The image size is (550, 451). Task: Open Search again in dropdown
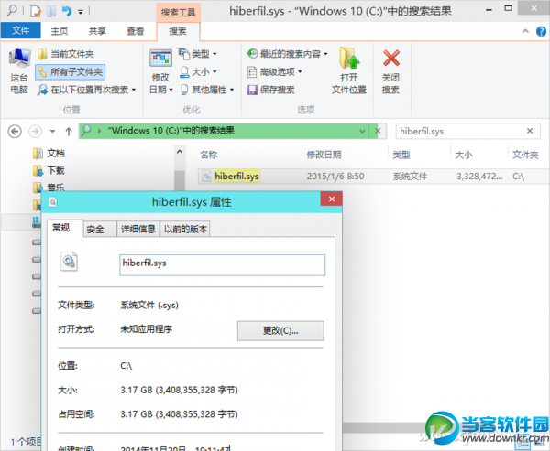pyautogui.click(x=87, y=90)
